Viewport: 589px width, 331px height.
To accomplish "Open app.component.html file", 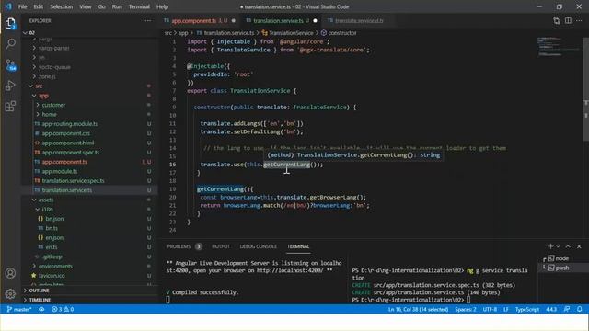I will point(68,143).
